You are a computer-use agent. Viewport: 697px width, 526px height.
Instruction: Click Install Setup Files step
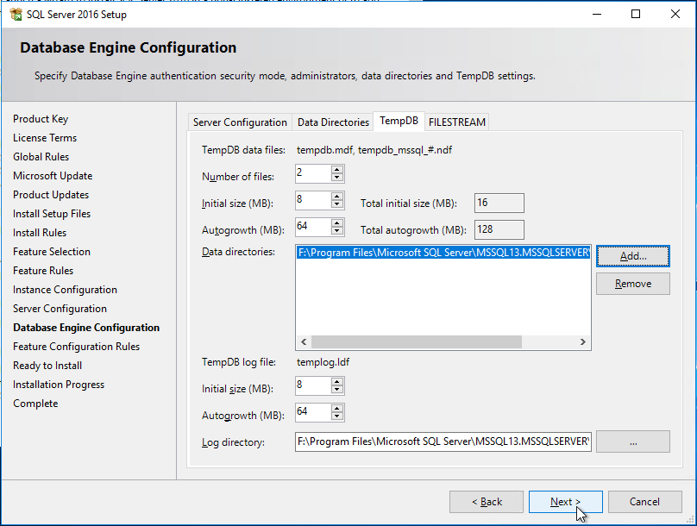click(52, 214)
